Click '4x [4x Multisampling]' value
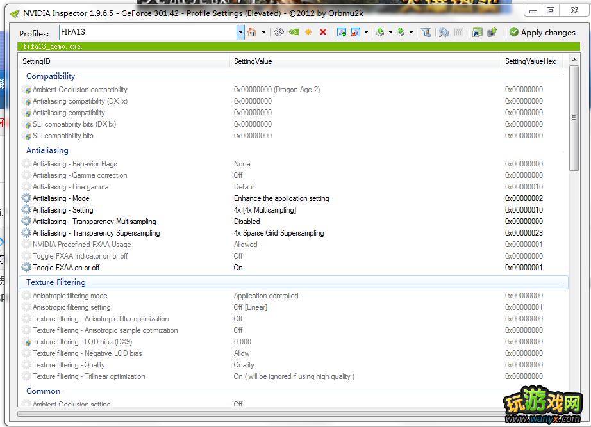 pyautogui.click(x=265, y=210)
